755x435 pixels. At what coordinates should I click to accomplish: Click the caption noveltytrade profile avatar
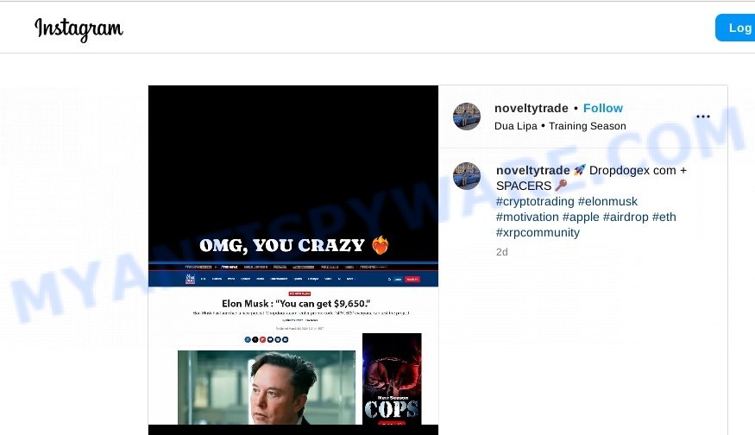(467, 176)
